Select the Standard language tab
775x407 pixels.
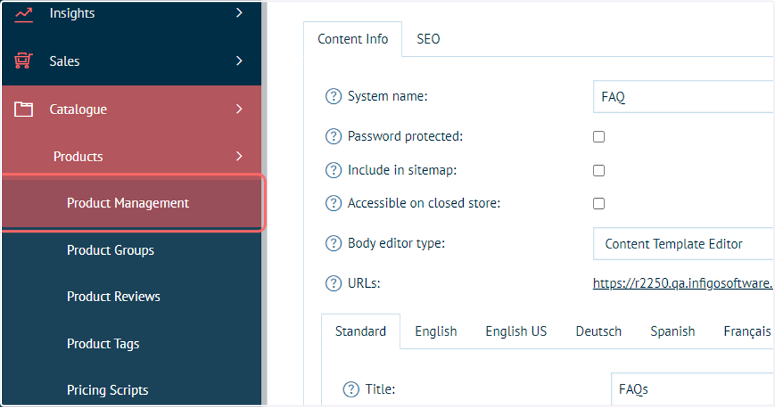click(x=360, y=332)
